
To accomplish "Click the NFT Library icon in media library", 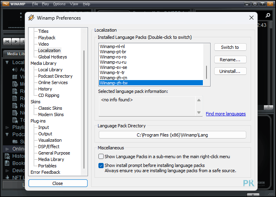I will (x=7, y=177).
